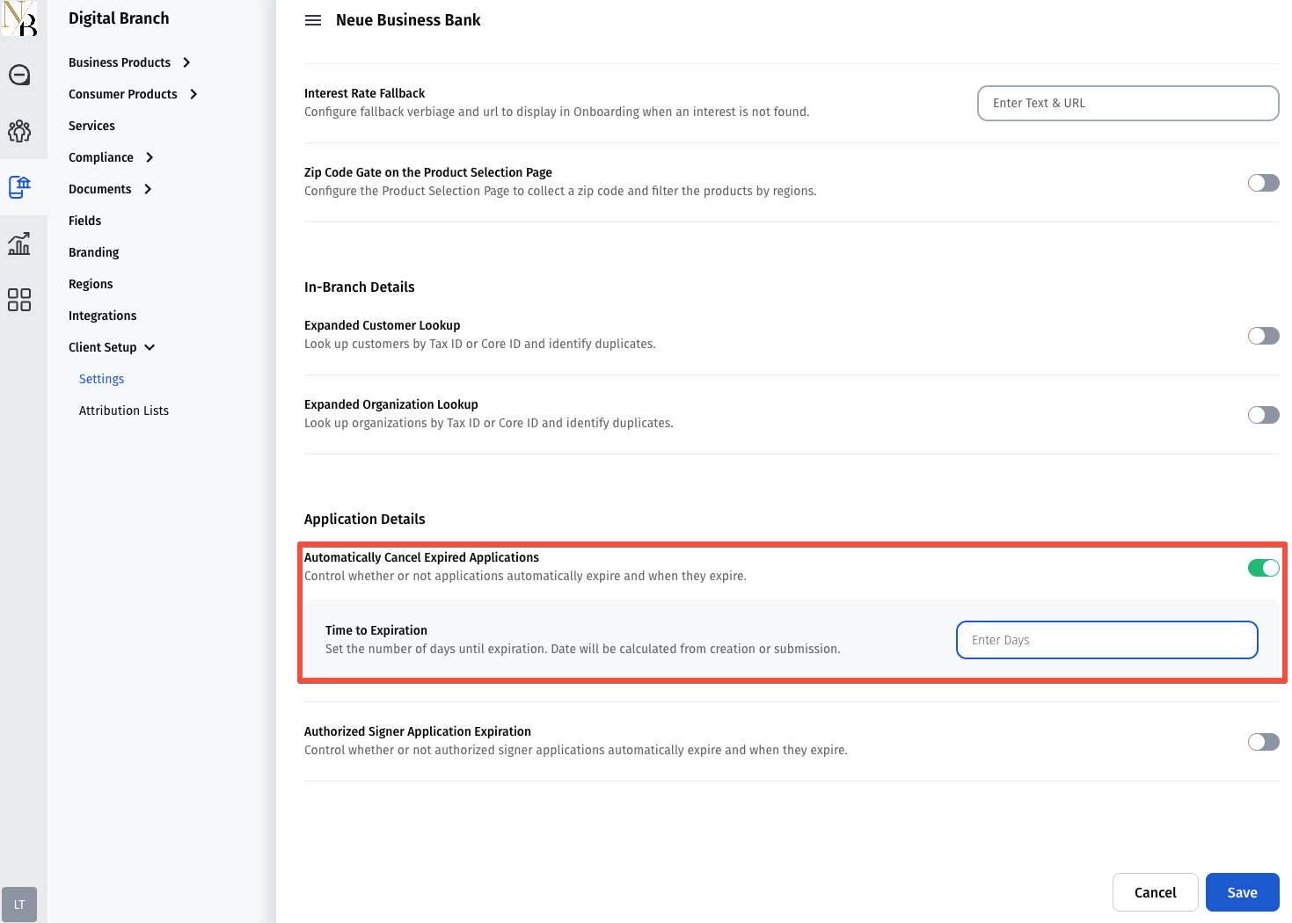Enable Authorized Signer Application Expiration toggle

pyautogui.click(x=1263, y=742)
